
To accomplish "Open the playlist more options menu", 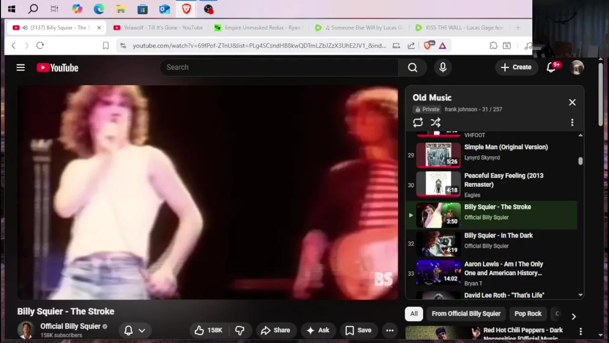I will tap(572, 122).
